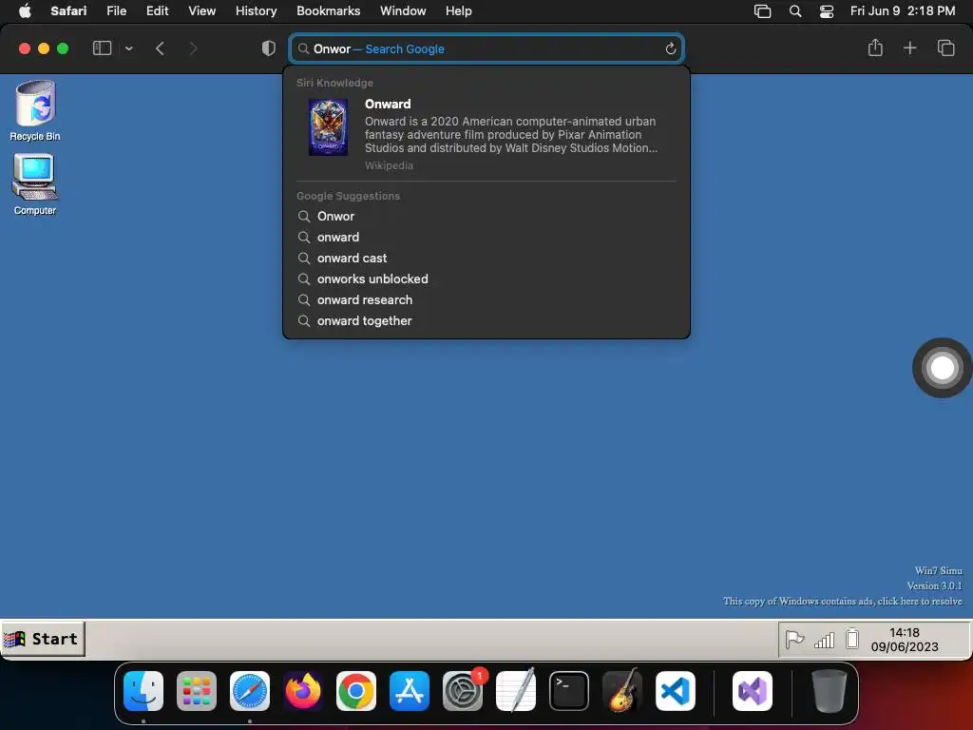Image resolution: width=973 pixels, height=730 pixels.
Task: Open the File menu
Action: pos(116,10)
